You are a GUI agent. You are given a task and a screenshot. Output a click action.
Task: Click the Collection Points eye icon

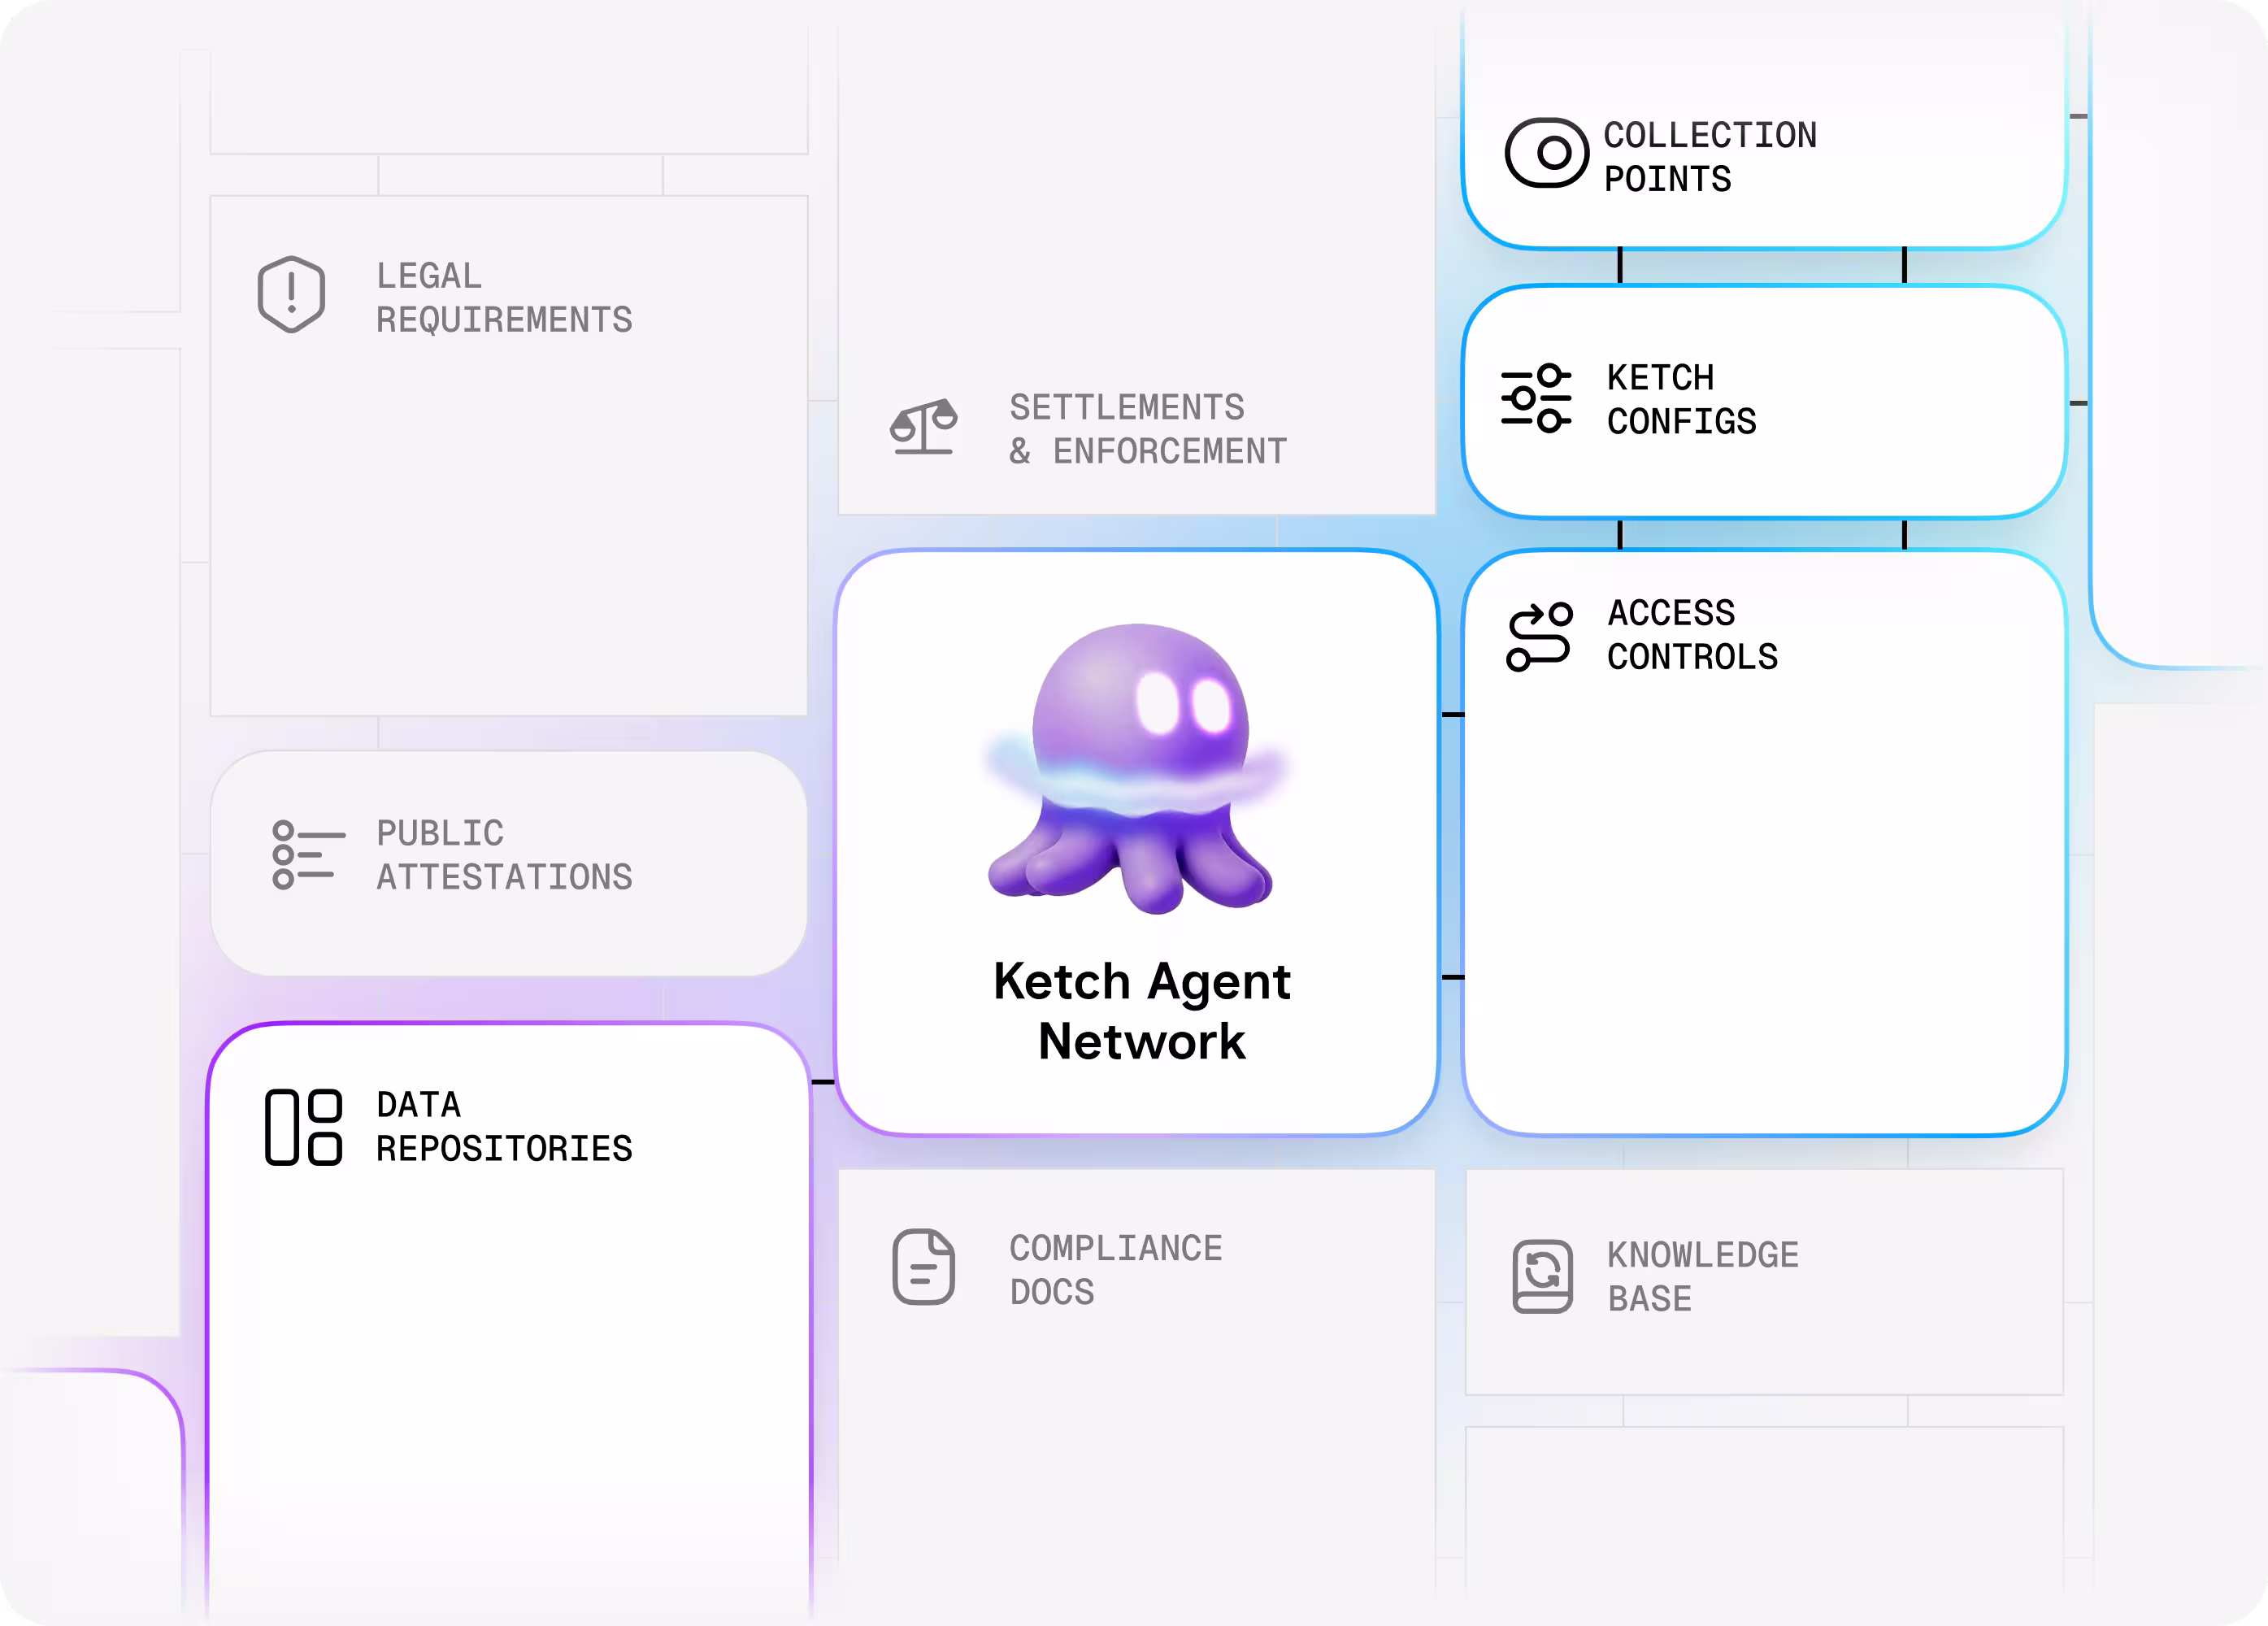pyautogui.click(x=1546, y=153)
